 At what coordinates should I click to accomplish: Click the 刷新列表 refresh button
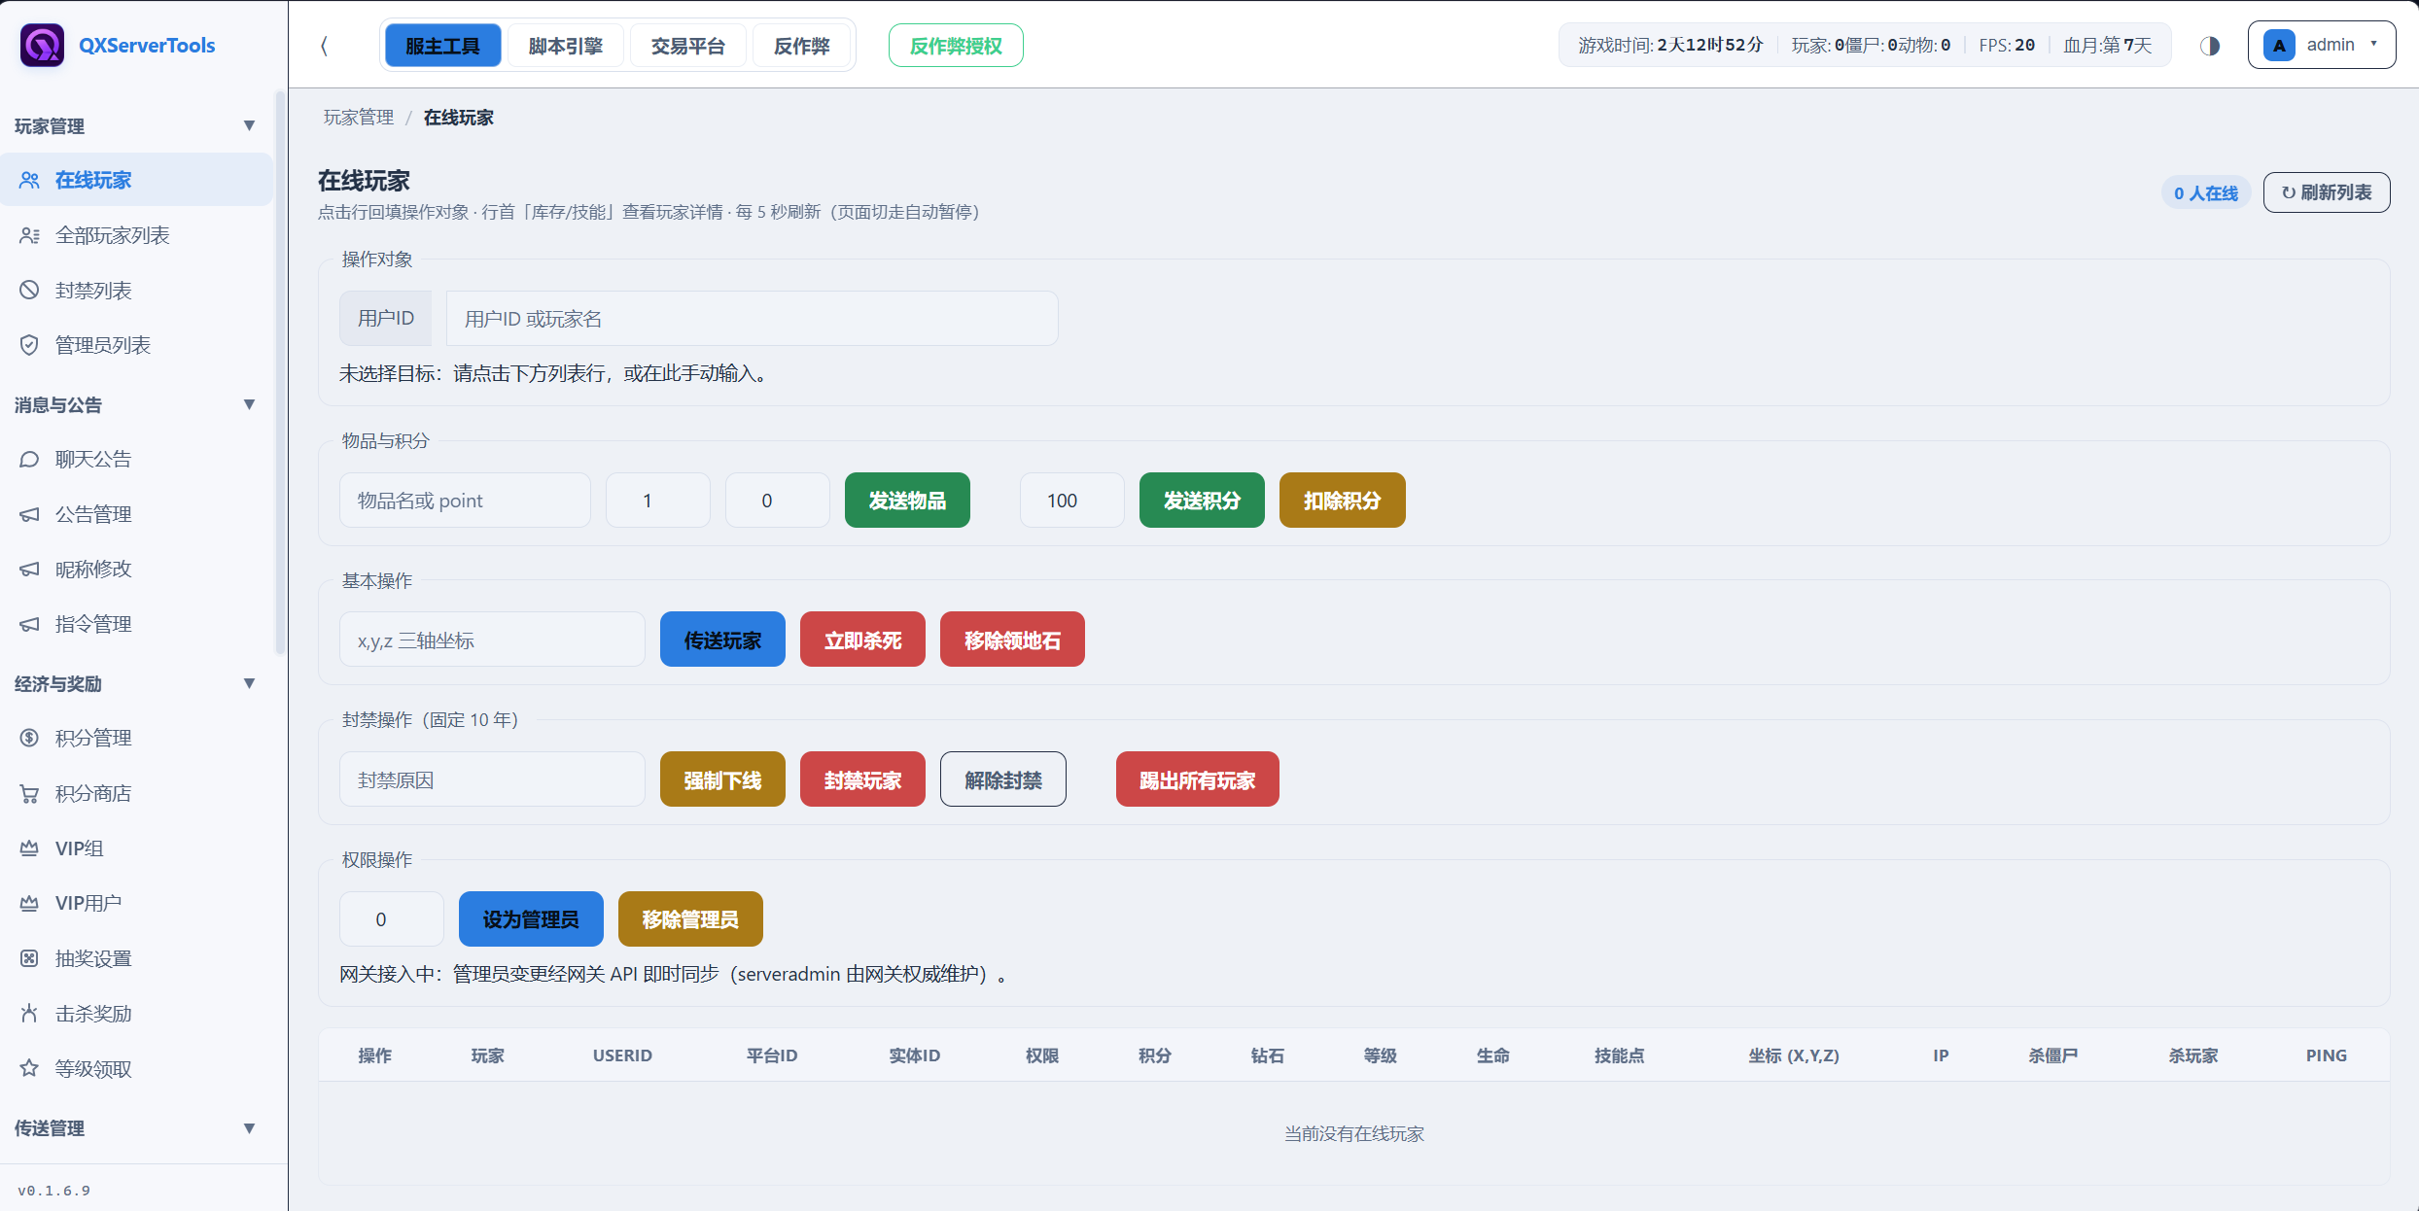pyautogui.click(x=2327, y=192)
